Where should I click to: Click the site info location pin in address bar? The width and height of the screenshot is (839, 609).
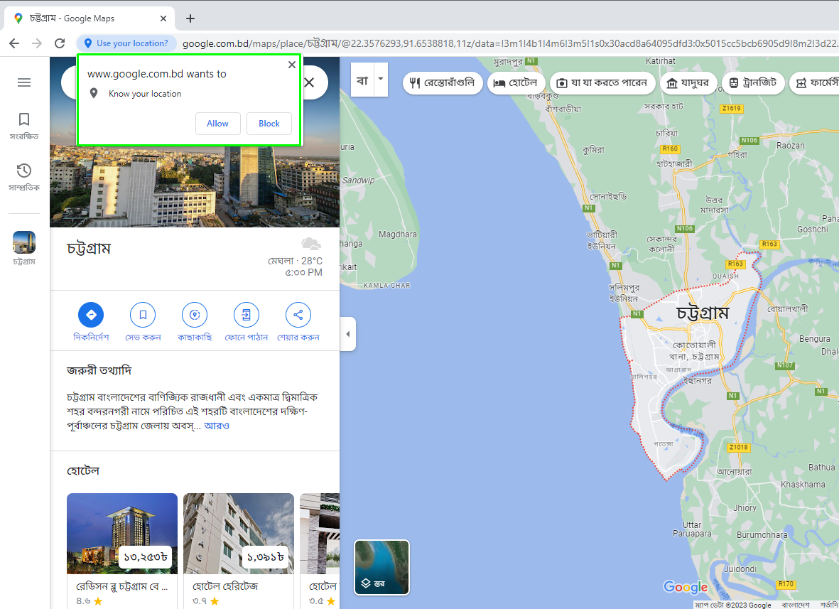[x=88, y=43]
